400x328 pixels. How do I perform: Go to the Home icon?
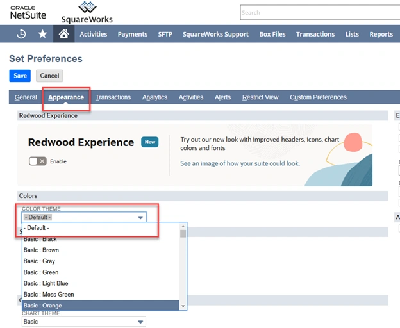click(63, 35)
